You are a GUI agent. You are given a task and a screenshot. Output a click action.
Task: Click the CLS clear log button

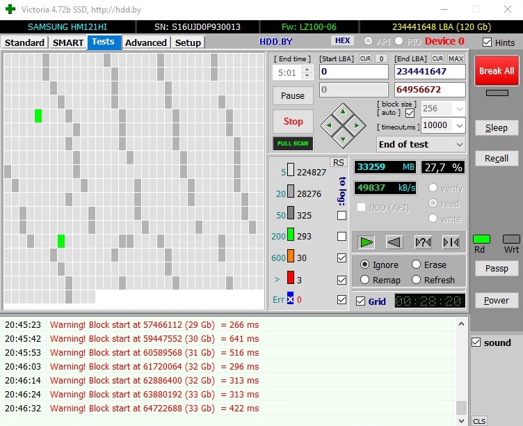coord(479,421)
